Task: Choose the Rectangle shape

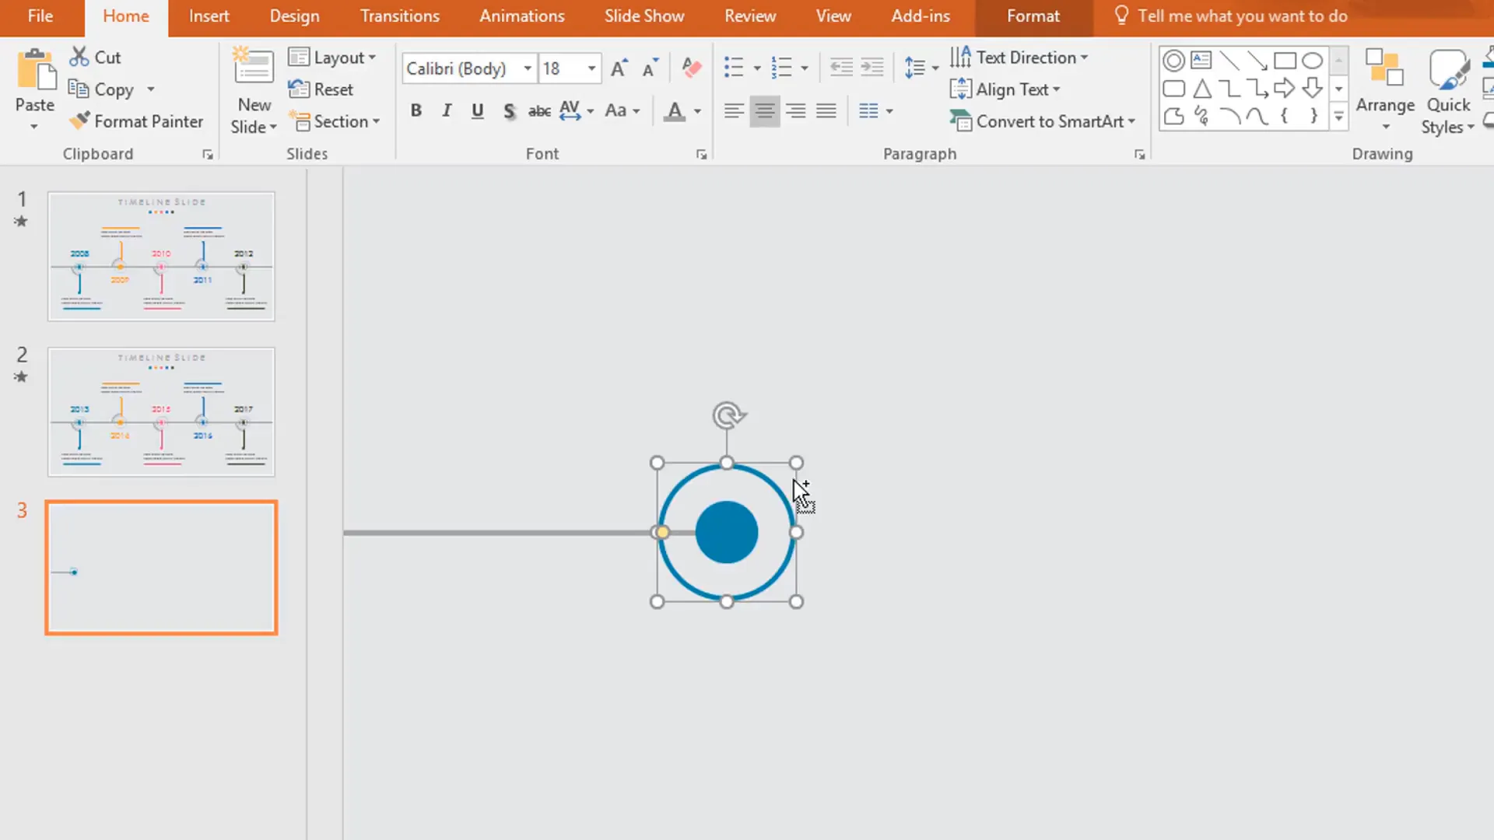Action: pos(1285,61)
